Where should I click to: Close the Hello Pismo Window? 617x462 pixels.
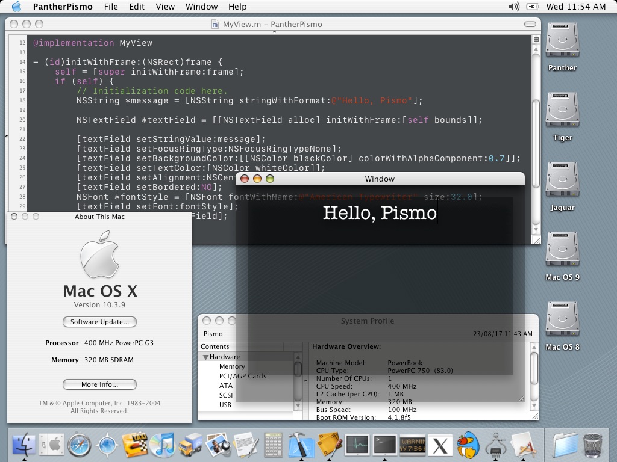pos(245,179)
